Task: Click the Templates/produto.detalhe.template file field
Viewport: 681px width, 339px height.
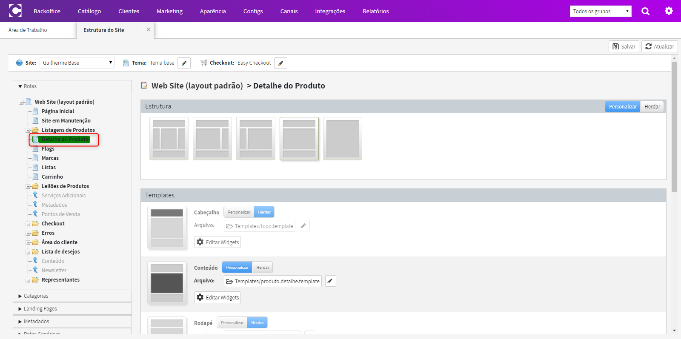Action: 273,281
